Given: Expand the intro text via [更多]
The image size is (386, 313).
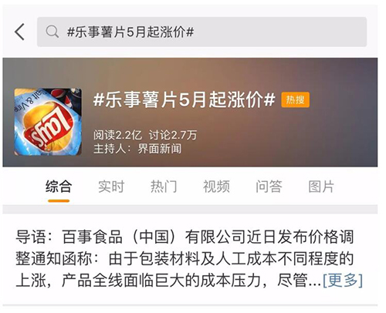Looking at the screenshot, I should (343, 280).
